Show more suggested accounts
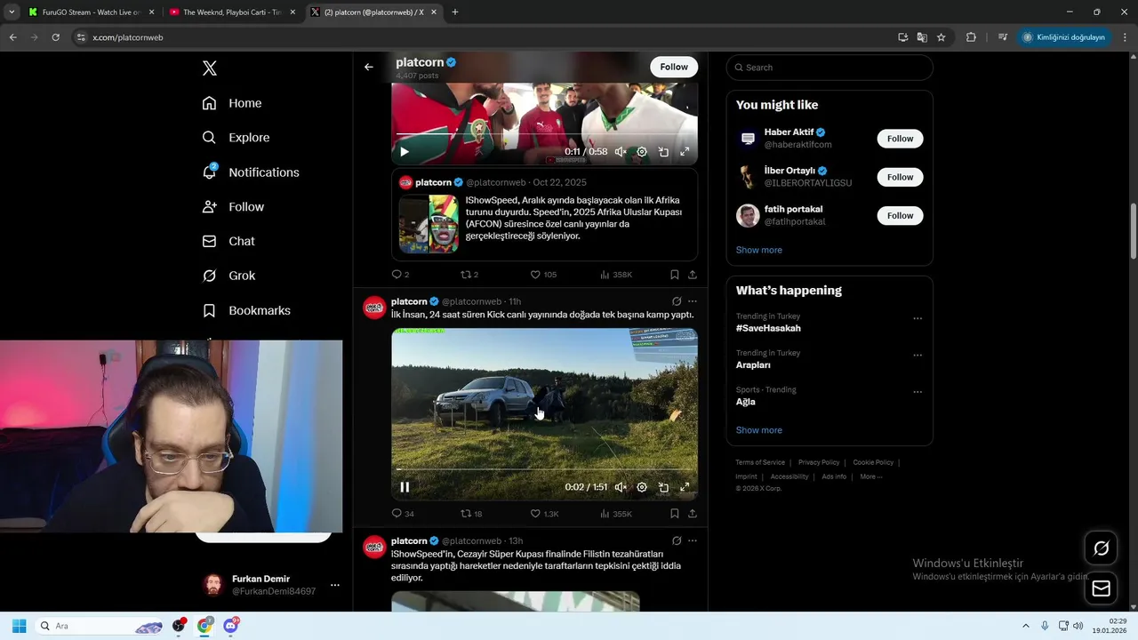Screen dimensions: 1138x640 coord(759,250)
